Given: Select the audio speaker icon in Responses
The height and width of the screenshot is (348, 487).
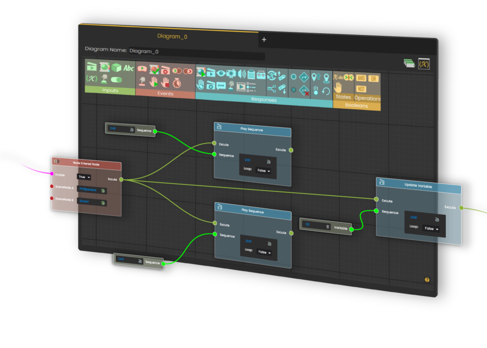Looking at the screenshot, I should (241, 73).
